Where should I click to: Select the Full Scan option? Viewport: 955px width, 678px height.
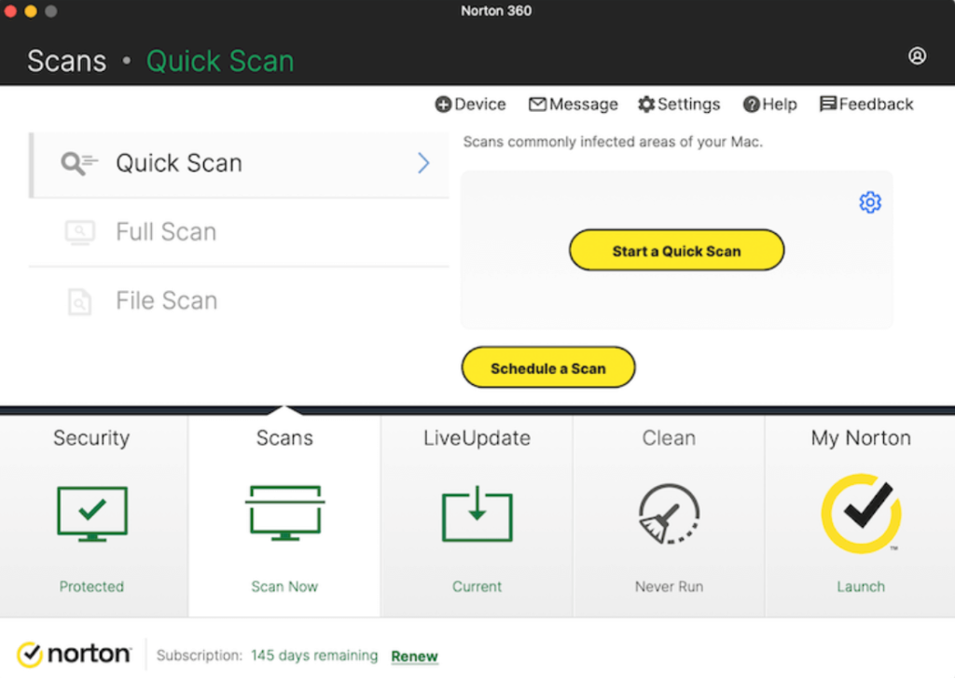coord(240,232)
